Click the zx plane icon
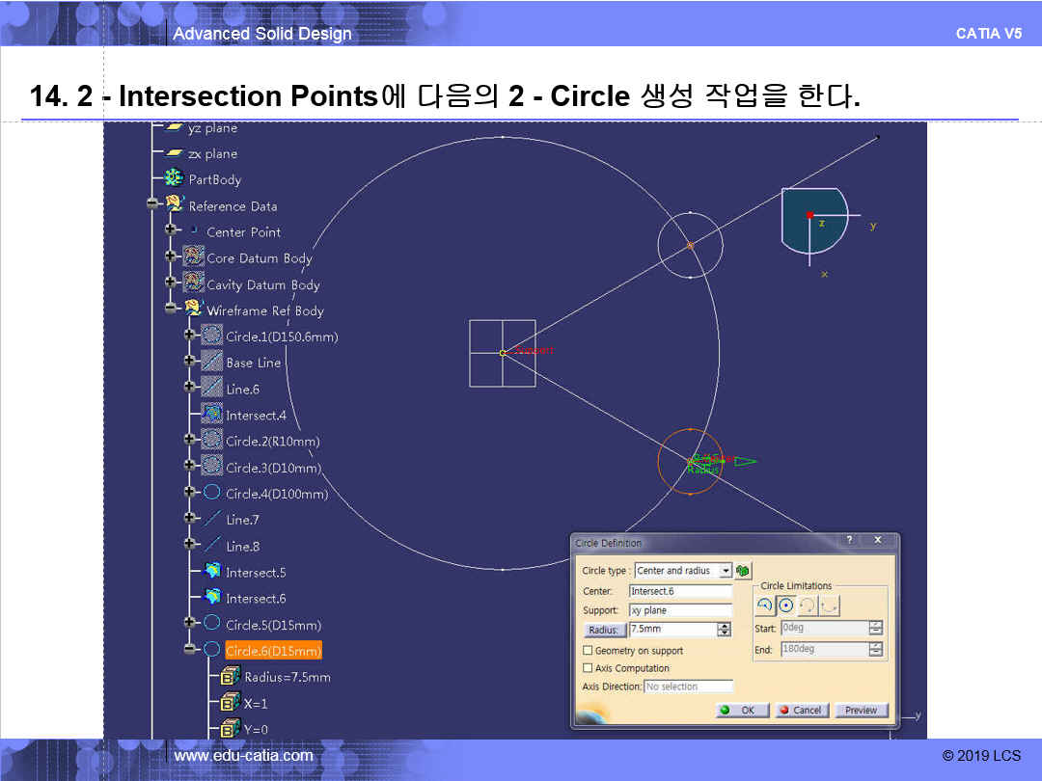 (x=174, y=152)
